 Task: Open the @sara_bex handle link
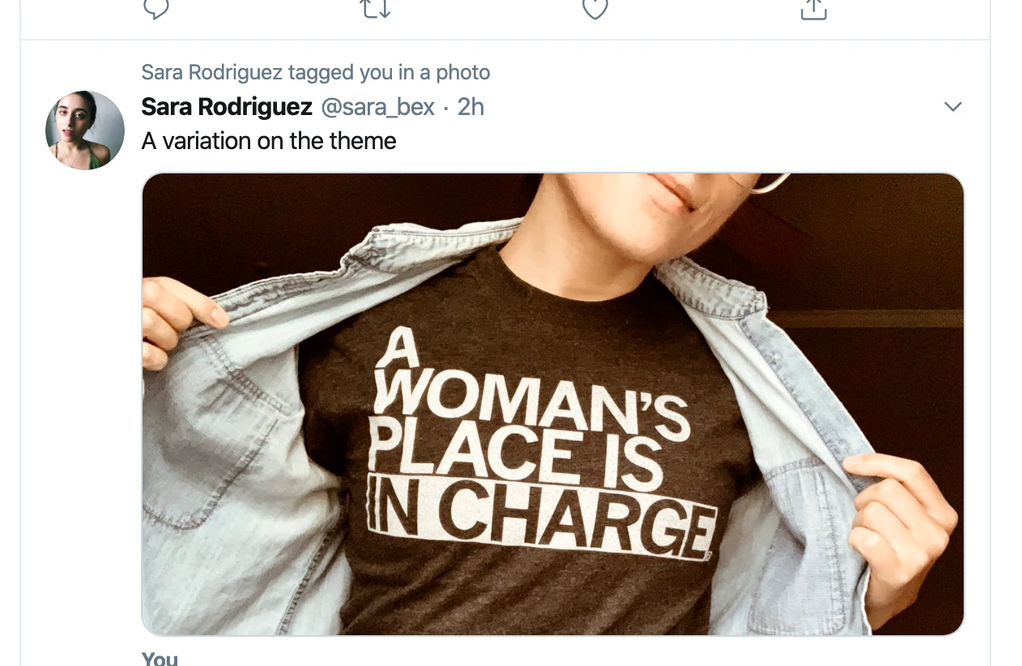[377, 107]
